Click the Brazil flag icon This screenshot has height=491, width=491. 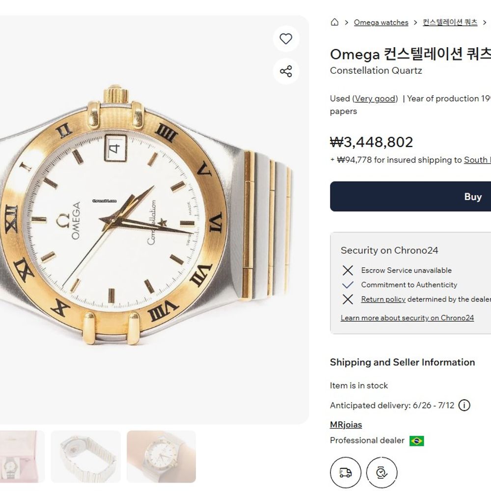417,440
